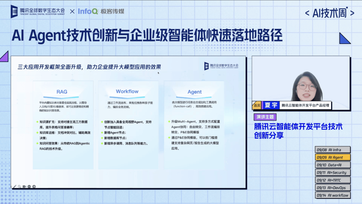362x204 pixels.
Task: Open the three-dots more options icon
Action: 29,187
